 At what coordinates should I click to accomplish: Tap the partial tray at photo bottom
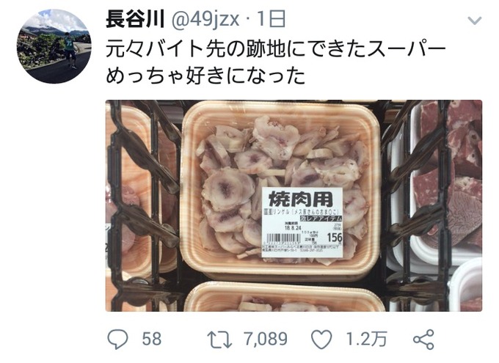tap(285, 296)
